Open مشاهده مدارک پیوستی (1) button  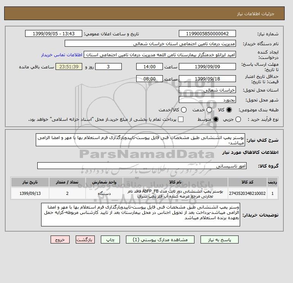coord(160,240)
